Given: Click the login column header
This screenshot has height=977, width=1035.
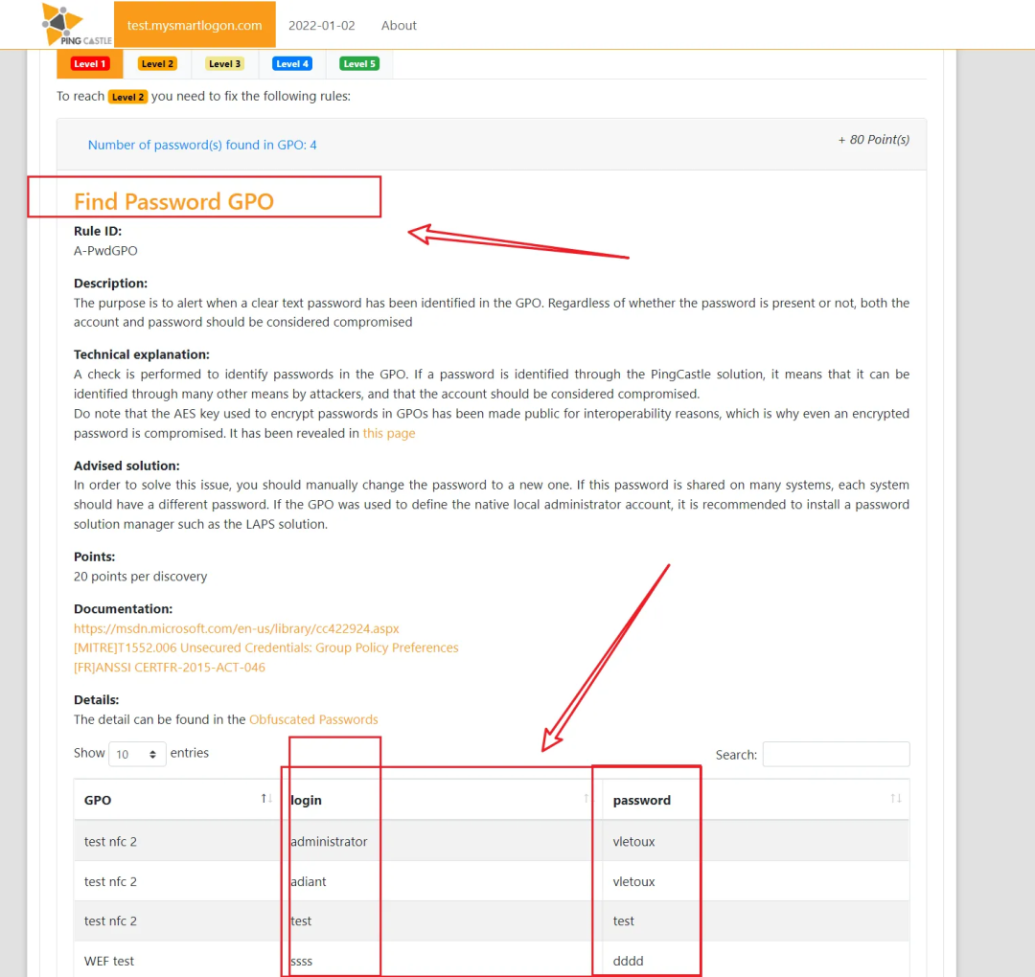Looking at the screenshot, I should [442, 800].
